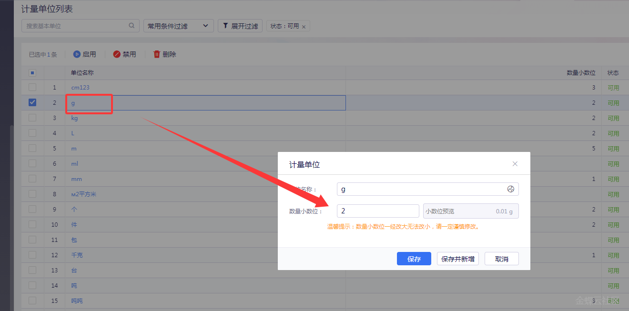Click the 搜索基本单位 search box
This screenshot has width=629, height=311.
[76, 26]
